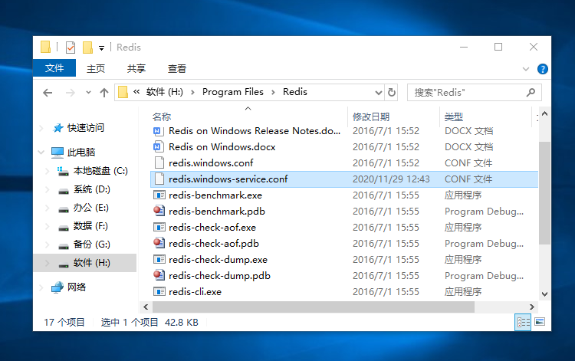Select 网络 in navigation pane

tap(76, 287)
